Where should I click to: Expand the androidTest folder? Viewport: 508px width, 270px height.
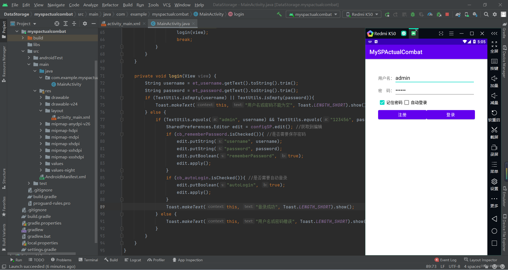(29, 58)
